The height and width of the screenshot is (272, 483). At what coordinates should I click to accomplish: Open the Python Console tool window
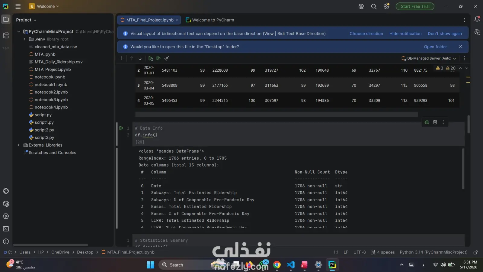[6, 191]
